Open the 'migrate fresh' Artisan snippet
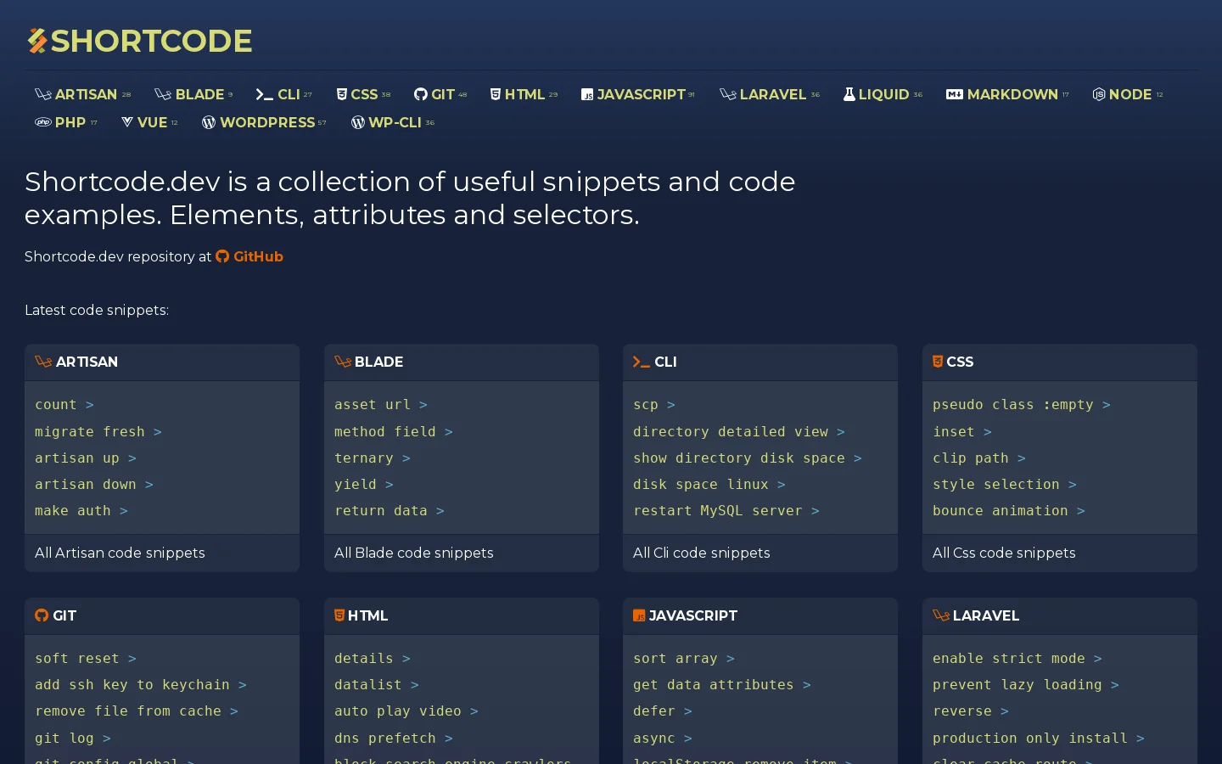 tap(98, 431)
